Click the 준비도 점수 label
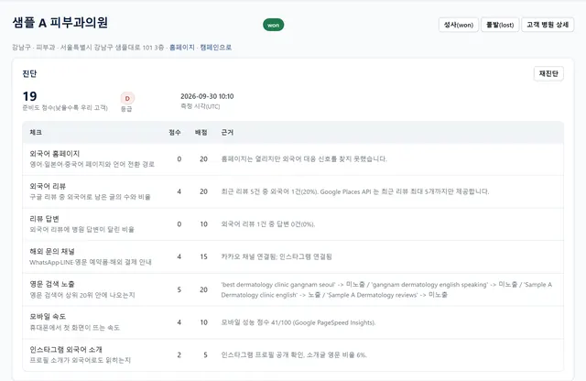This screenshot has width=586, height=381. pyautogui.click(x=65, y=108)
